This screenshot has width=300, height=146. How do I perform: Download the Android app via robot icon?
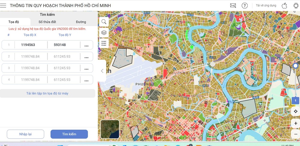[x=295, y=6]
